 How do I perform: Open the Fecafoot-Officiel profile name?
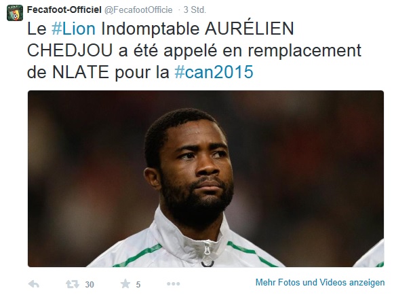(64, 10)
